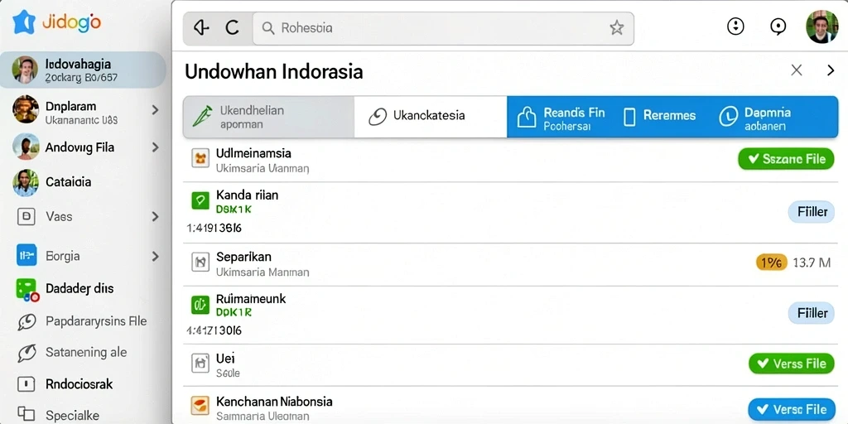Open the Udlmeinamsia row title
The height and width of the screenshot is (424, 848).
point(253,153)
